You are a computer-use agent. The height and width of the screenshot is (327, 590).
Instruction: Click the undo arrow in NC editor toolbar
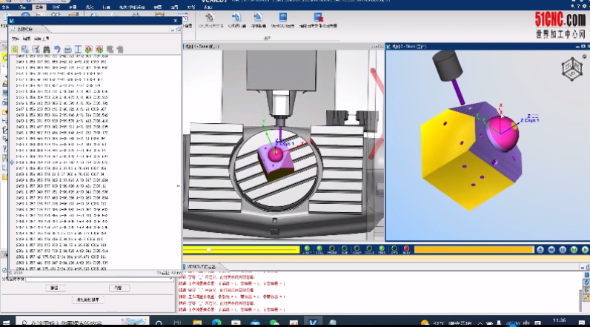coord(56,49)
